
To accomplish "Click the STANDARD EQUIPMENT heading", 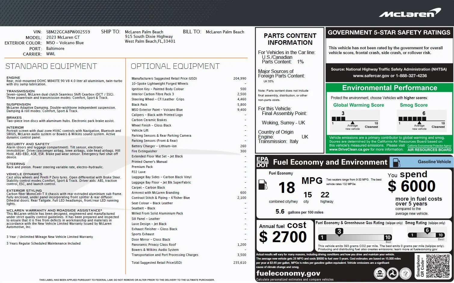I will pos(51,66).
